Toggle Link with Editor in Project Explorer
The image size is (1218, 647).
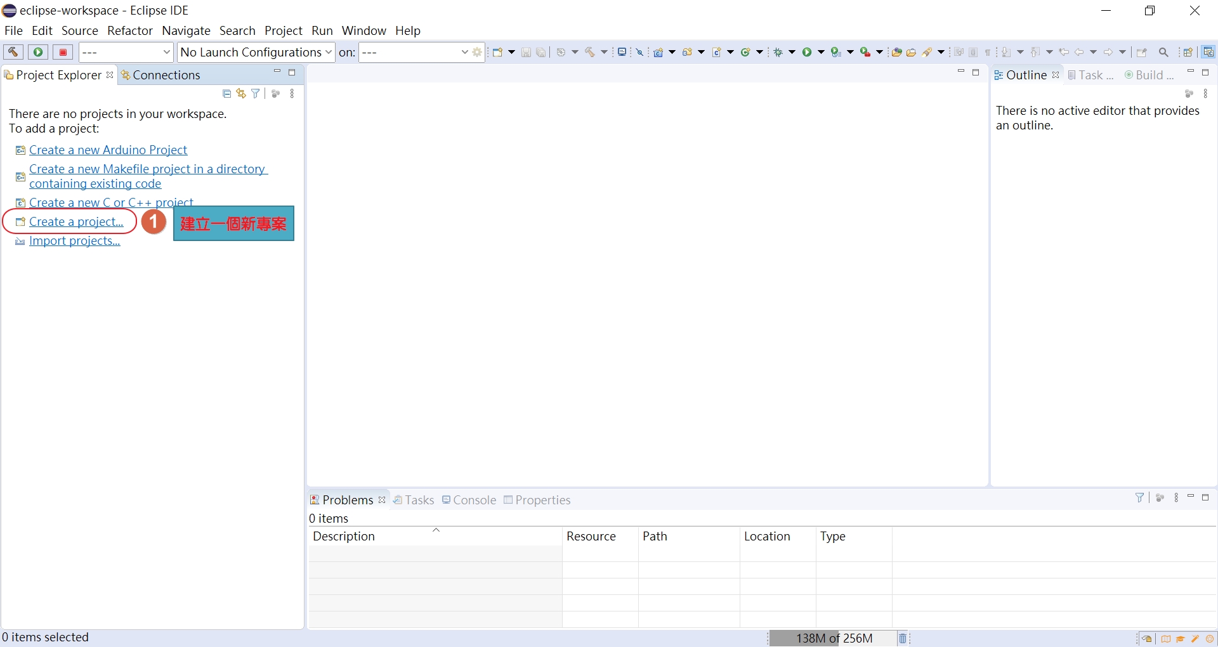(241, 94)
